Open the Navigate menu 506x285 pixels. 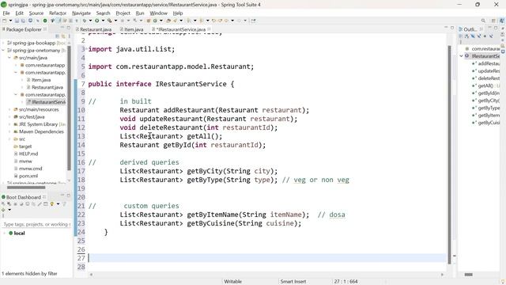click(81, 13)
